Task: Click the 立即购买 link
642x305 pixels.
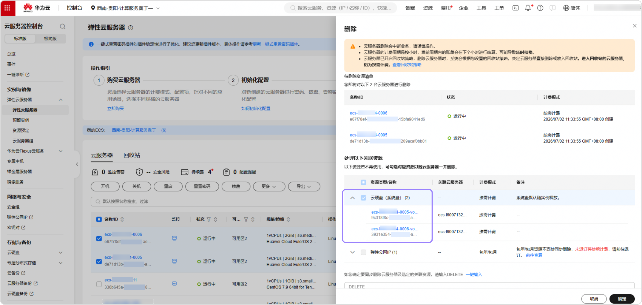Action: [x=116, y=109]
